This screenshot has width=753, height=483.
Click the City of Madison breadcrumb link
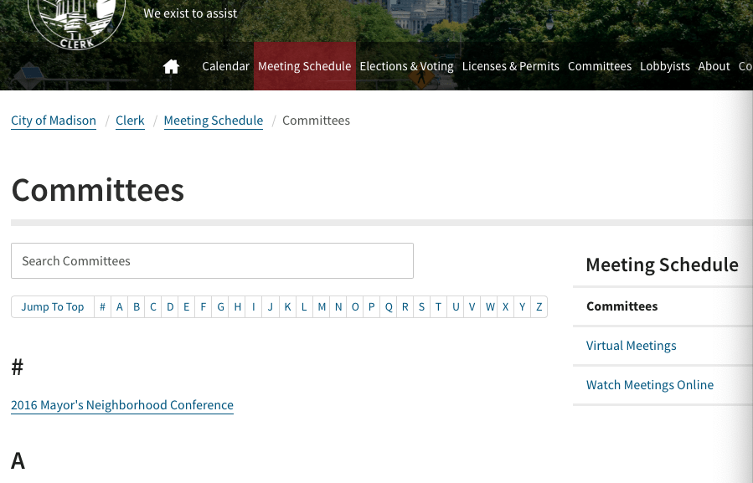pos(54,121)
